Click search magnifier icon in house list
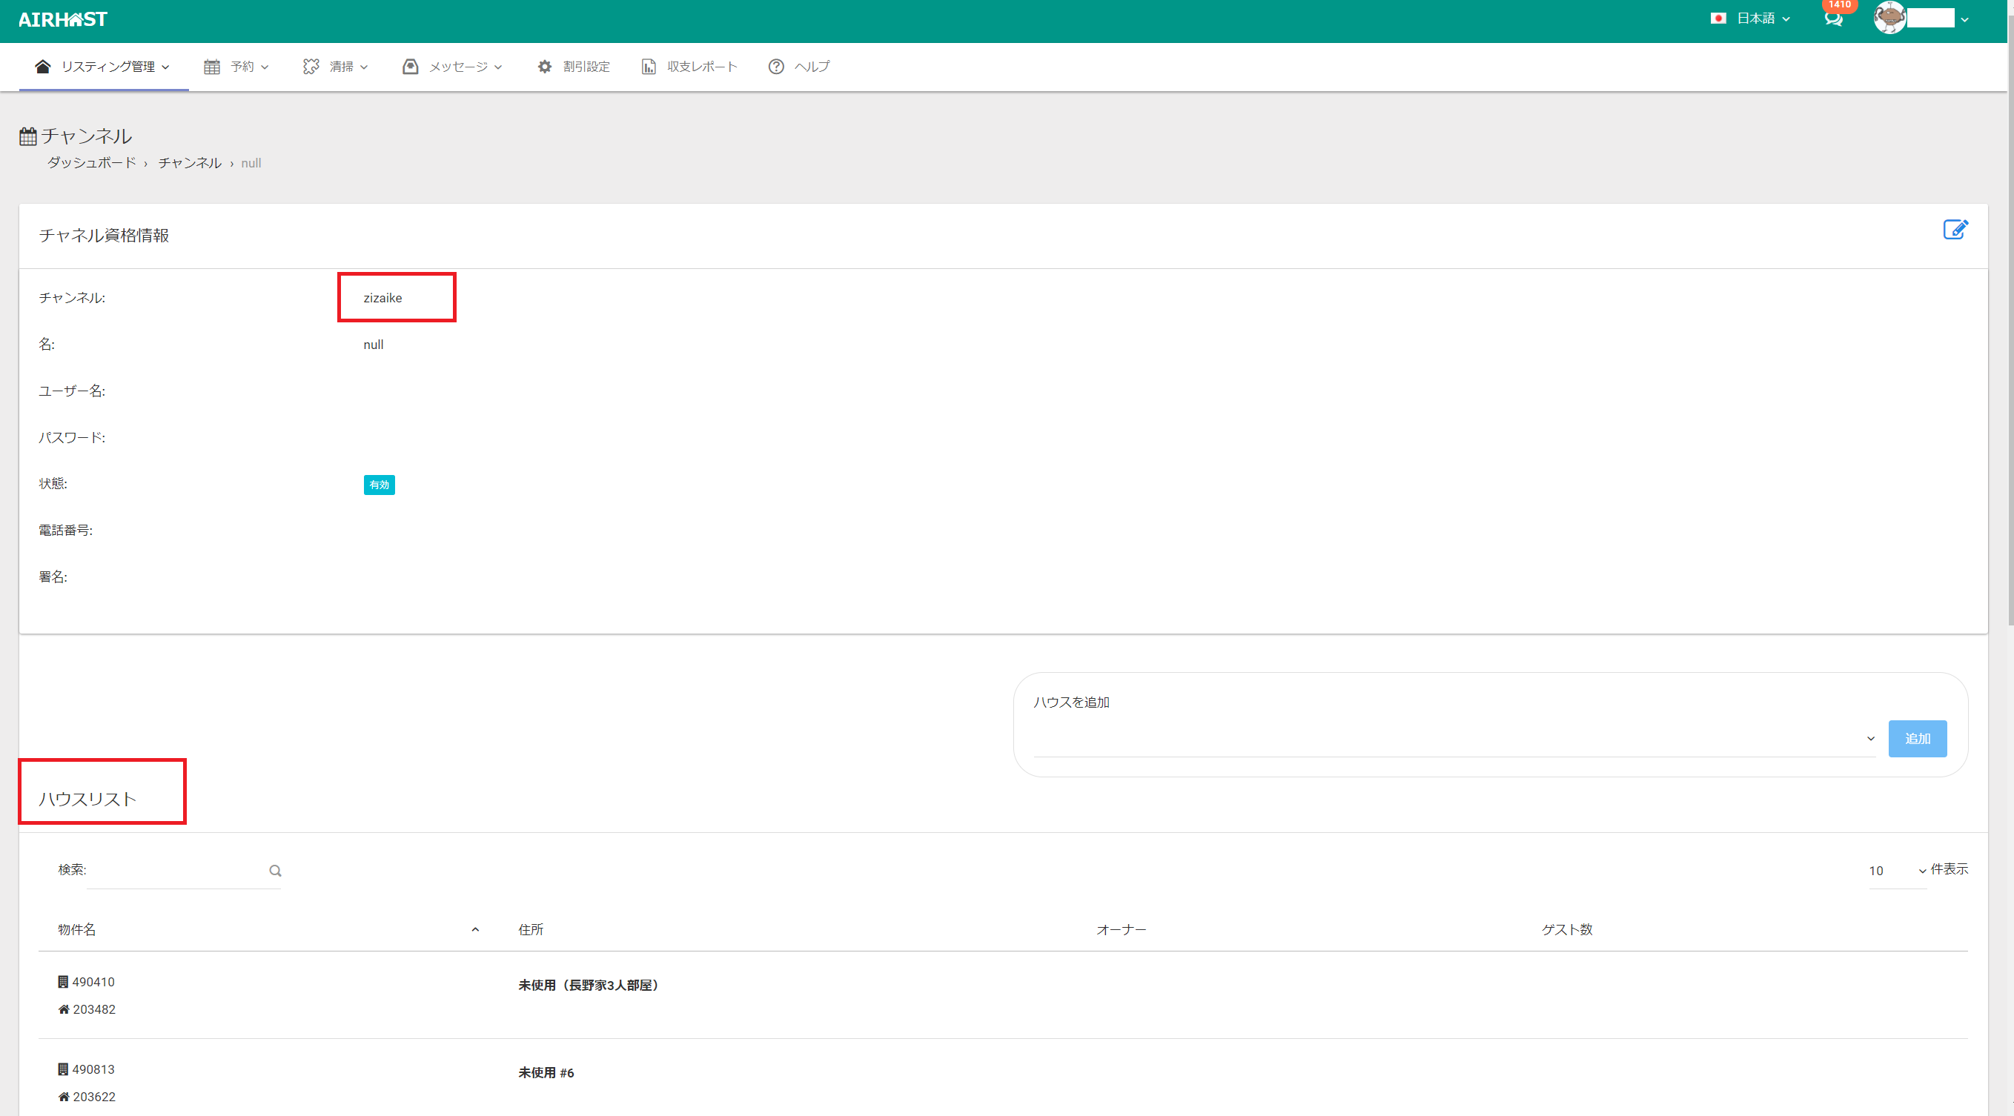 point(275,871)
